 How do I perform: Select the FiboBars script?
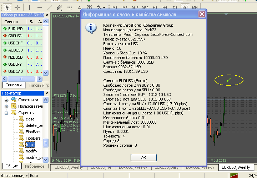coord(33,132)
